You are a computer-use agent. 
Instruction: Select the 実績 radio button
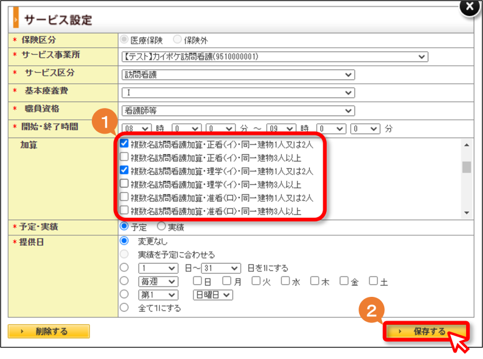pos(162,227)
